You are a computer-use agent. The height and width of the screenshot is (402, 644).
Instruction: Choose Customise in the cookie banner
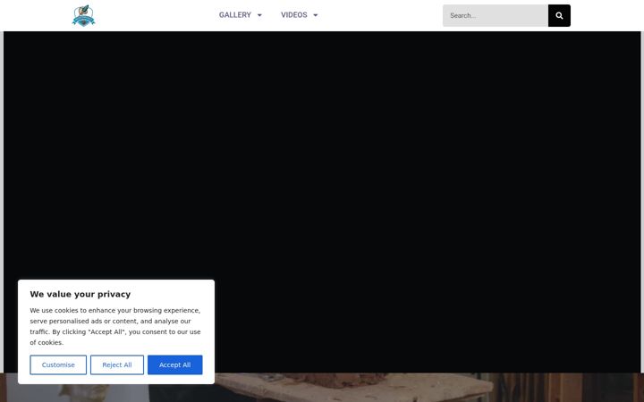click(x=58, y=364)
